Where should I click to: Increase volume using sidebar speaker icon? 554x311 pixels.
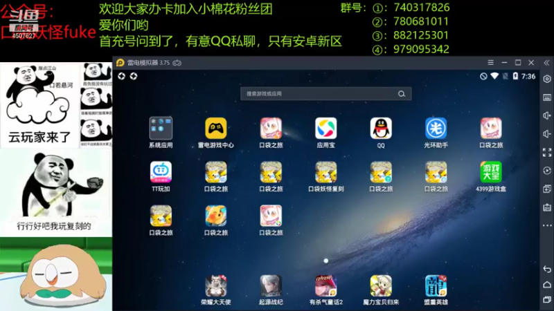[547, 115]
